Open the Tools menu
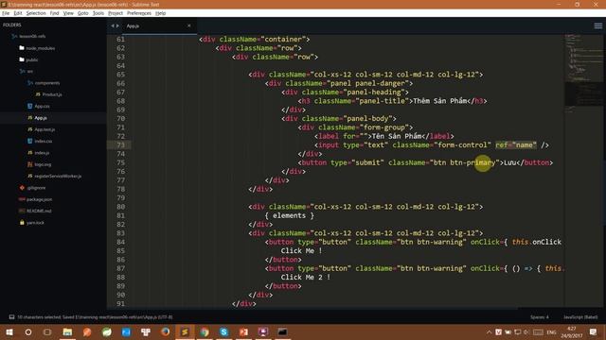 (x=98, y=13)
